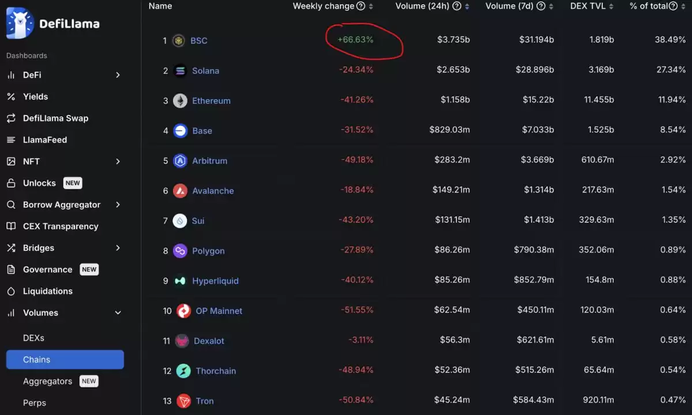Open the Hyperliquid chain link
This screenshot has height=415, width=692.
tap(215, 281)
